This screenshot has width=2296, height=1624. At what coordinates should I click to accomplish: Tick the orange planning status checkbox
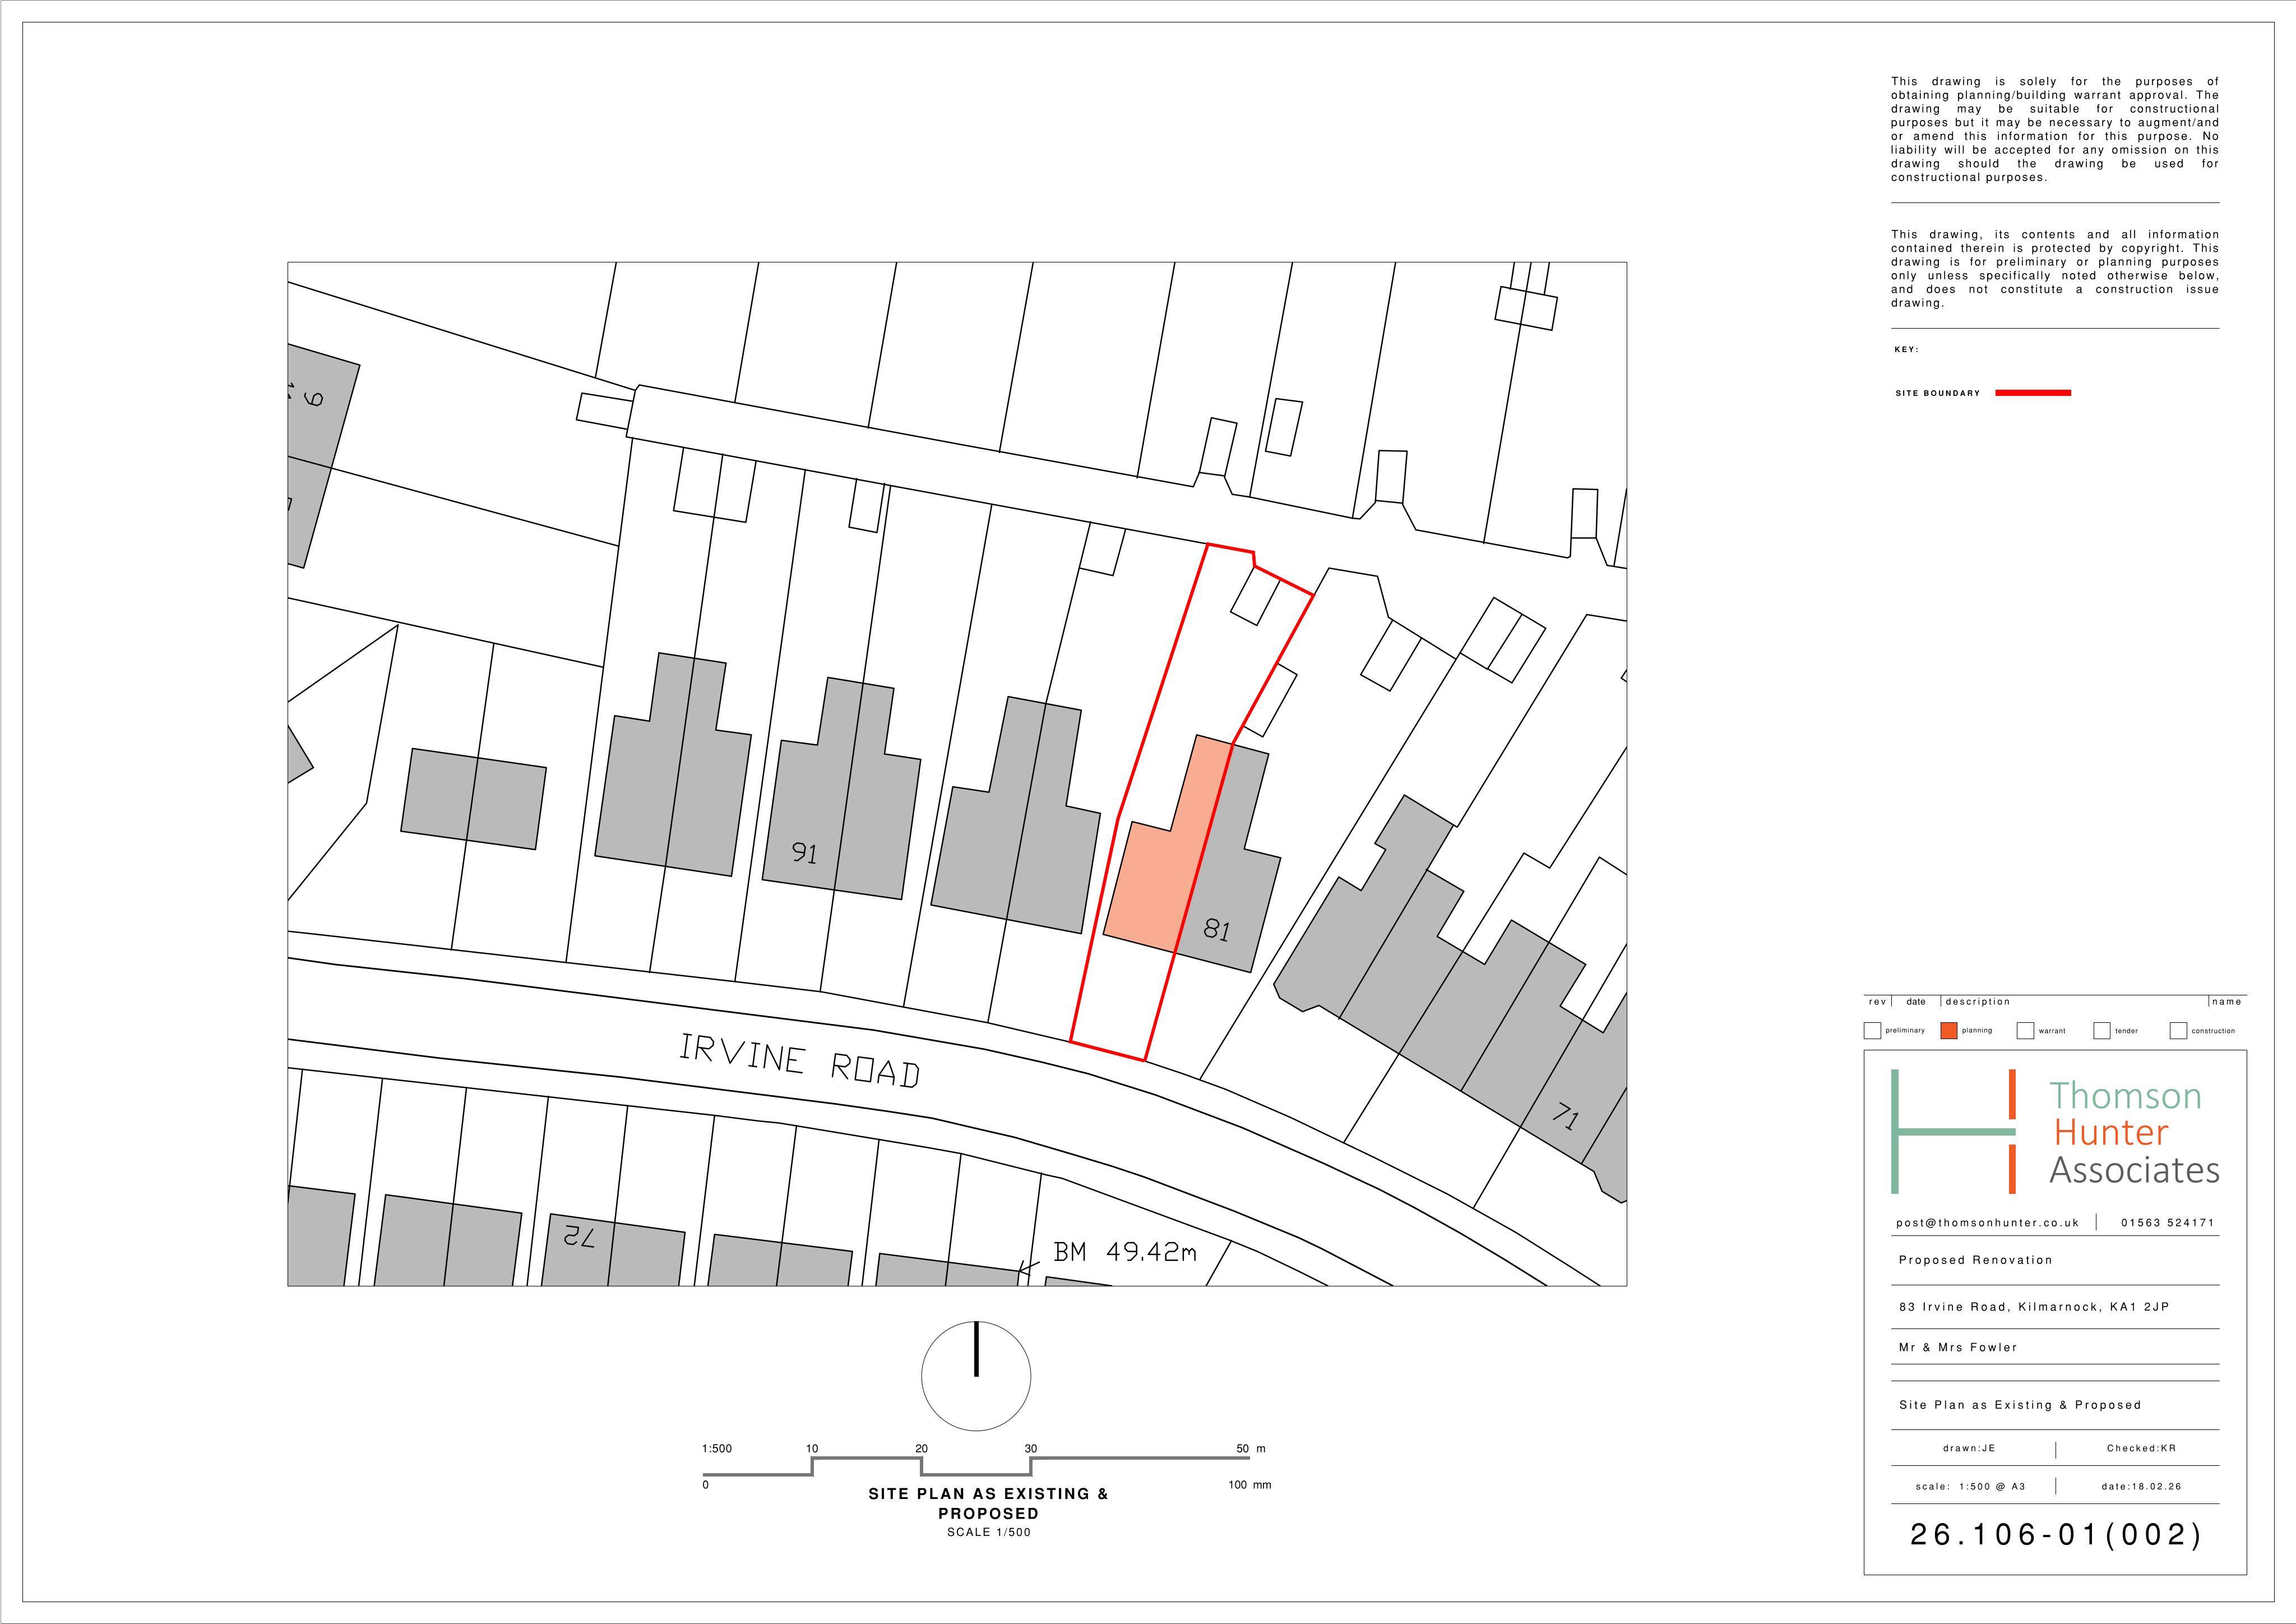coord(1948,1031)
